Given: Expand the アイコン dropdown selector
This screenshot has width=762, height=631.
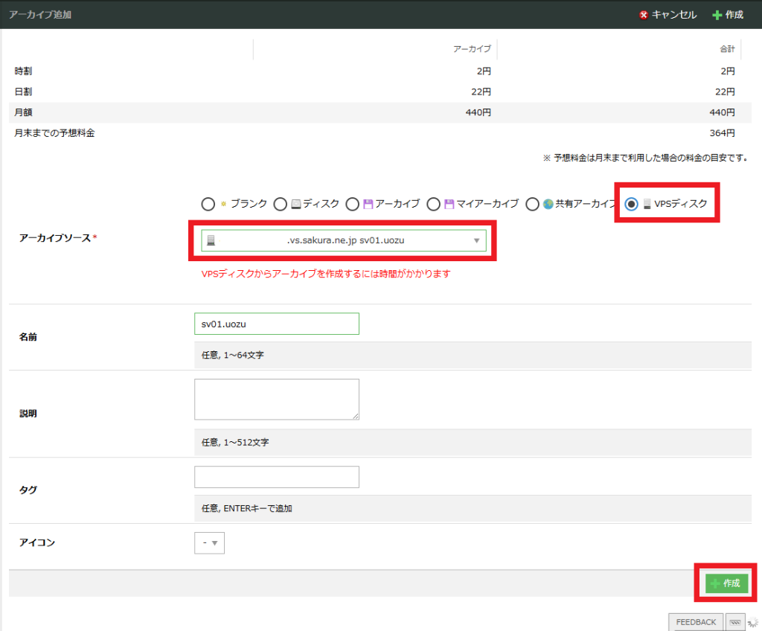Looking at the screenshot, I should 209,543.
